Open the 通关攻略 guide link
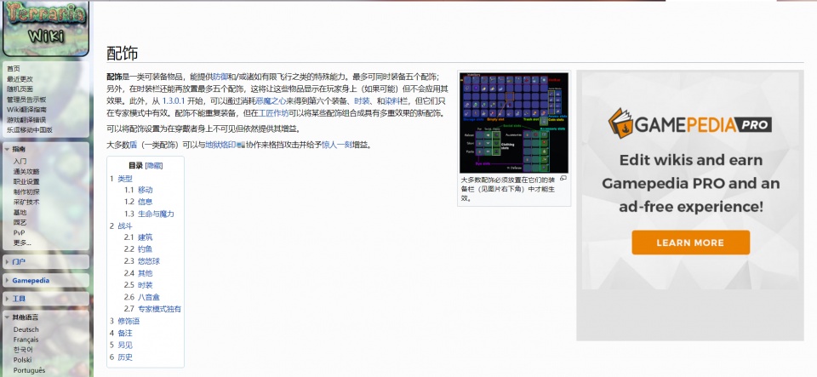 [26, 171]
